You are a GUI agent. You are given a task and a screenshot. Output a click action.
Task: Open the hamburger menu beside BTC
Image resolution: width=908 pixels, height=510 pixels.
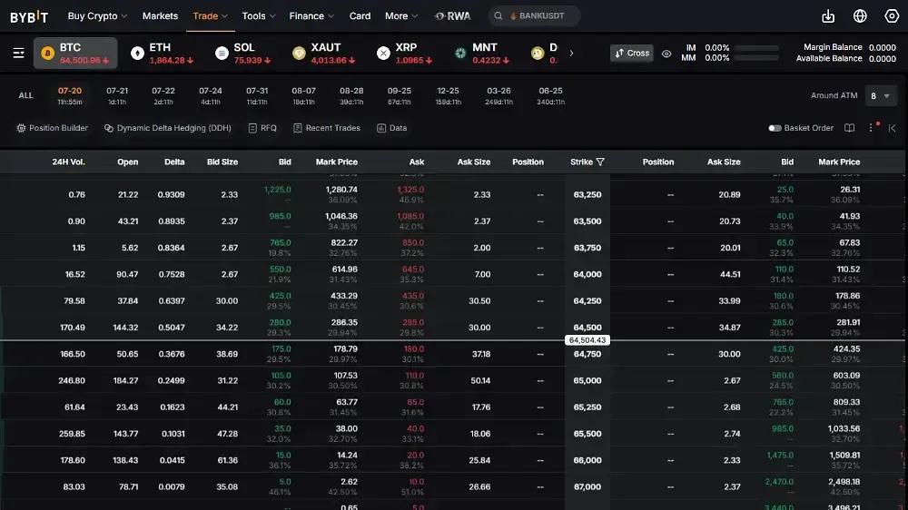click(x=18, y=54)
